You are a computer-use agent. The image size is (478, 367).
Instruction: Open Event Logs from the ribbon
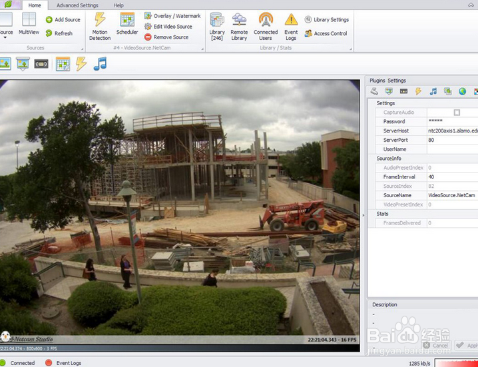291,26
